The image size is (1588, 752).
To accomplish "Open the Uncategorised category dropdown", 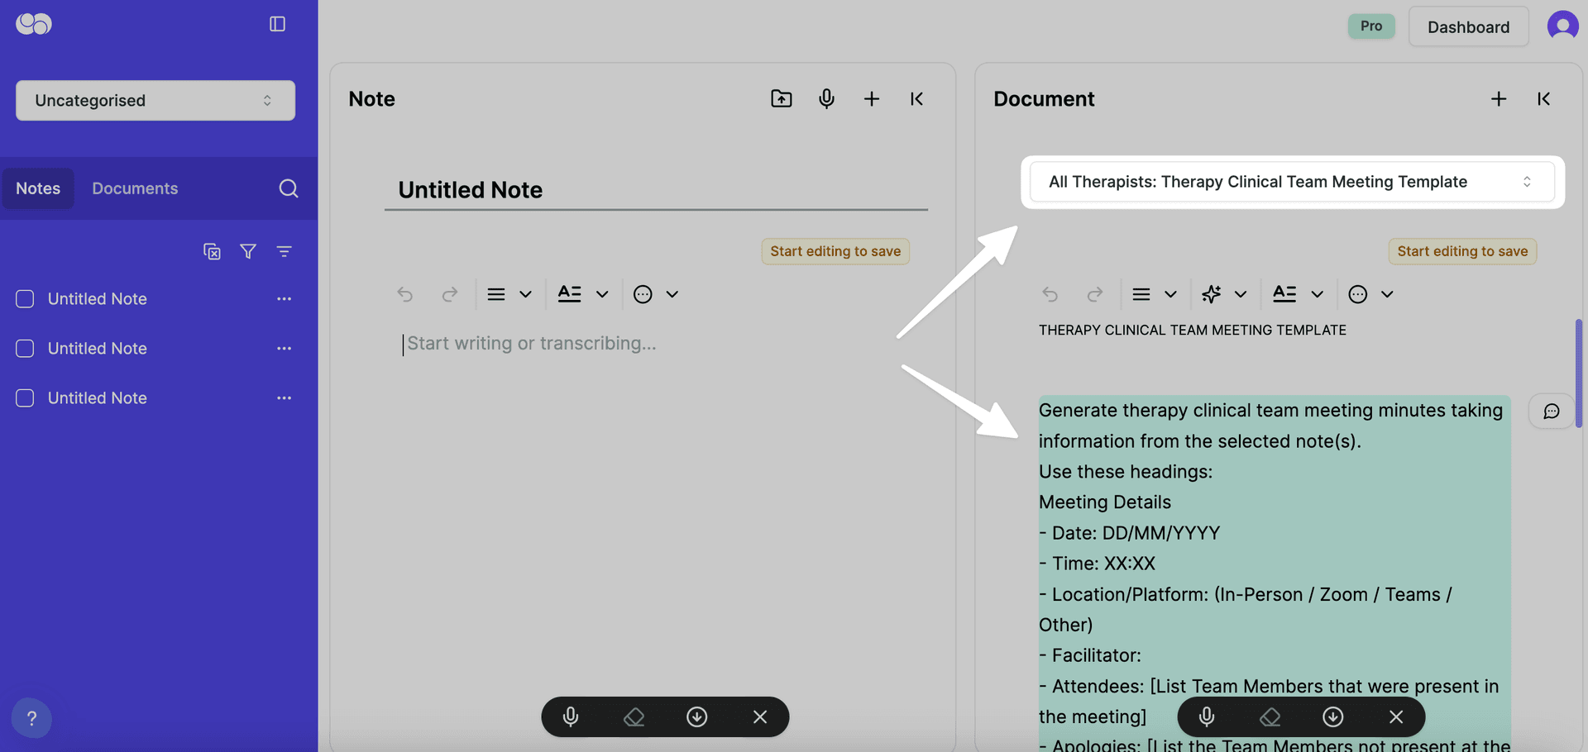I will pyautogui.click(x=155, y=100).
